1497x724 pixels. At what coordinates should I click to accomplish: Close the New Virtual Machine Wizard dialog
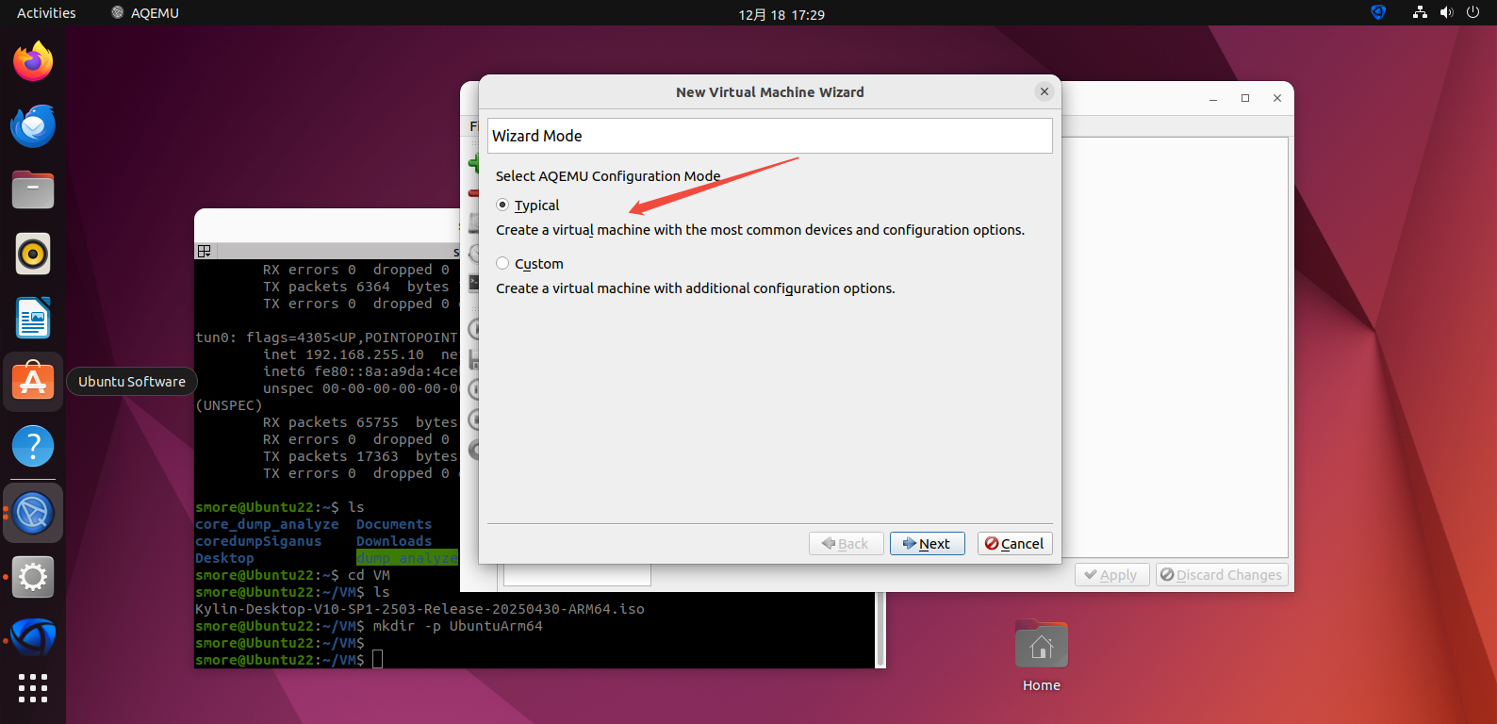tap(1044, 91)
